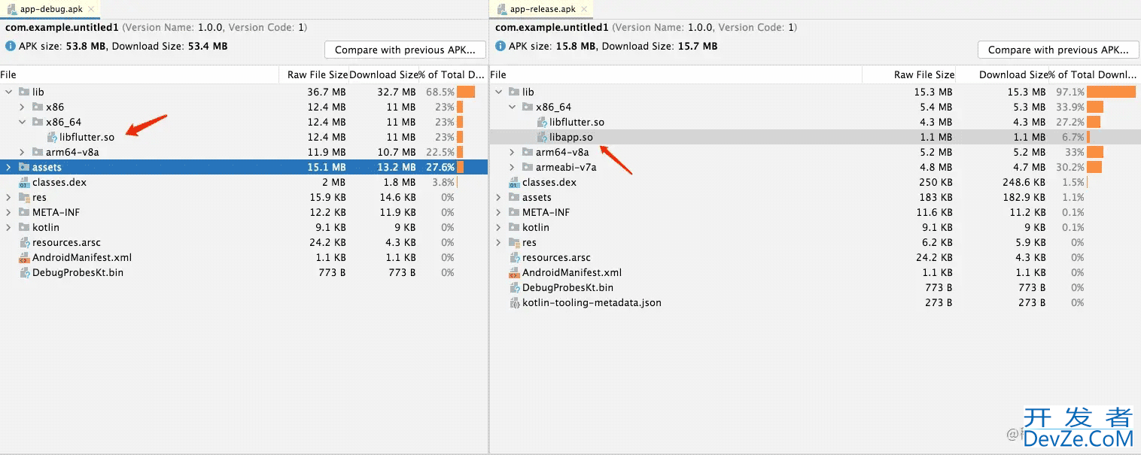This screenshot has height=455, width=1141.
Task: Collapse x86_64 folder in release pane
Action: pyautogui.click(x=513, y=107)
